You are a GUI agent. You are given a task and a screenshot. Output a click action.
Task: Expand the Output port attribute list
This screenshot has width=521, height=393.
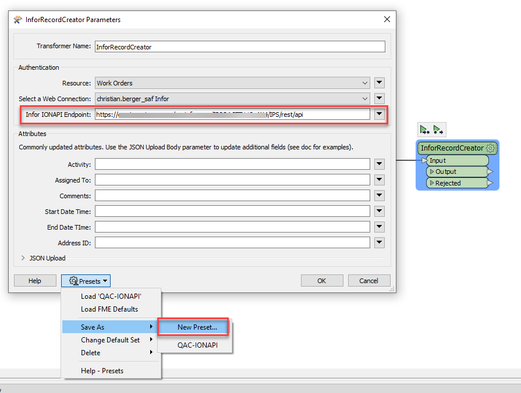click(432, 172)
